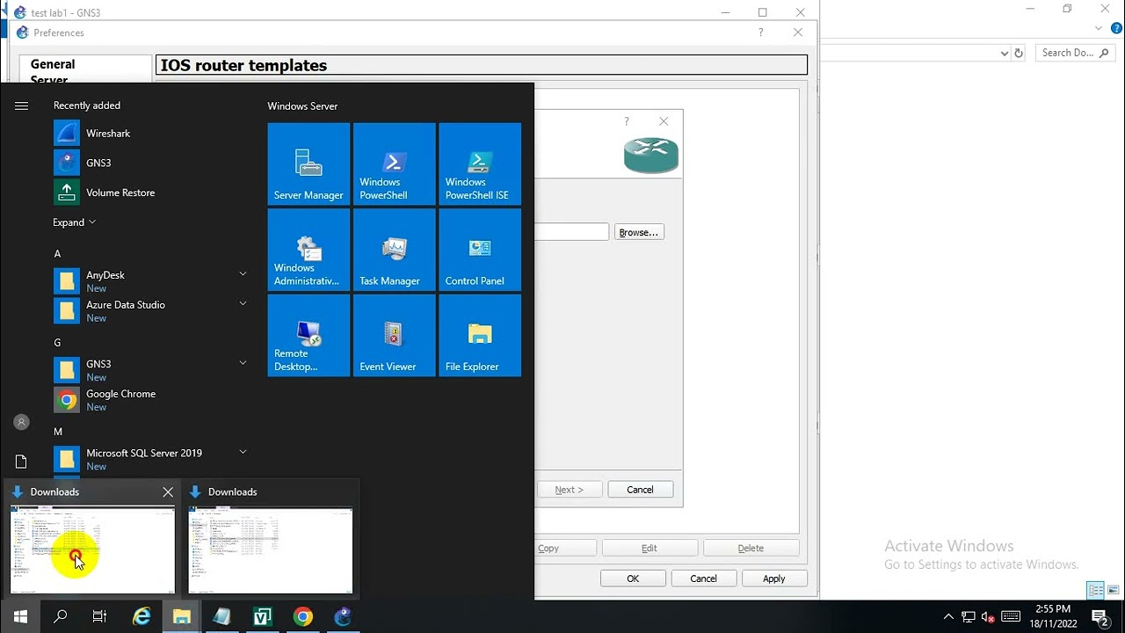Click the wizard help question mark
1125x633 pixels.
tap(627, 121)
